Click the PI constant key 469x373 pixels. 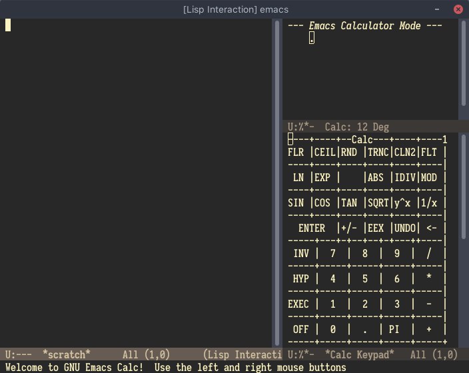[394, 329]
